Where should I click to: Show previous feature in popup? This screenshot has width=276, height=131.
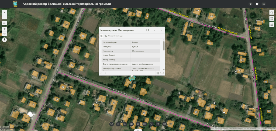coord(101,73)
